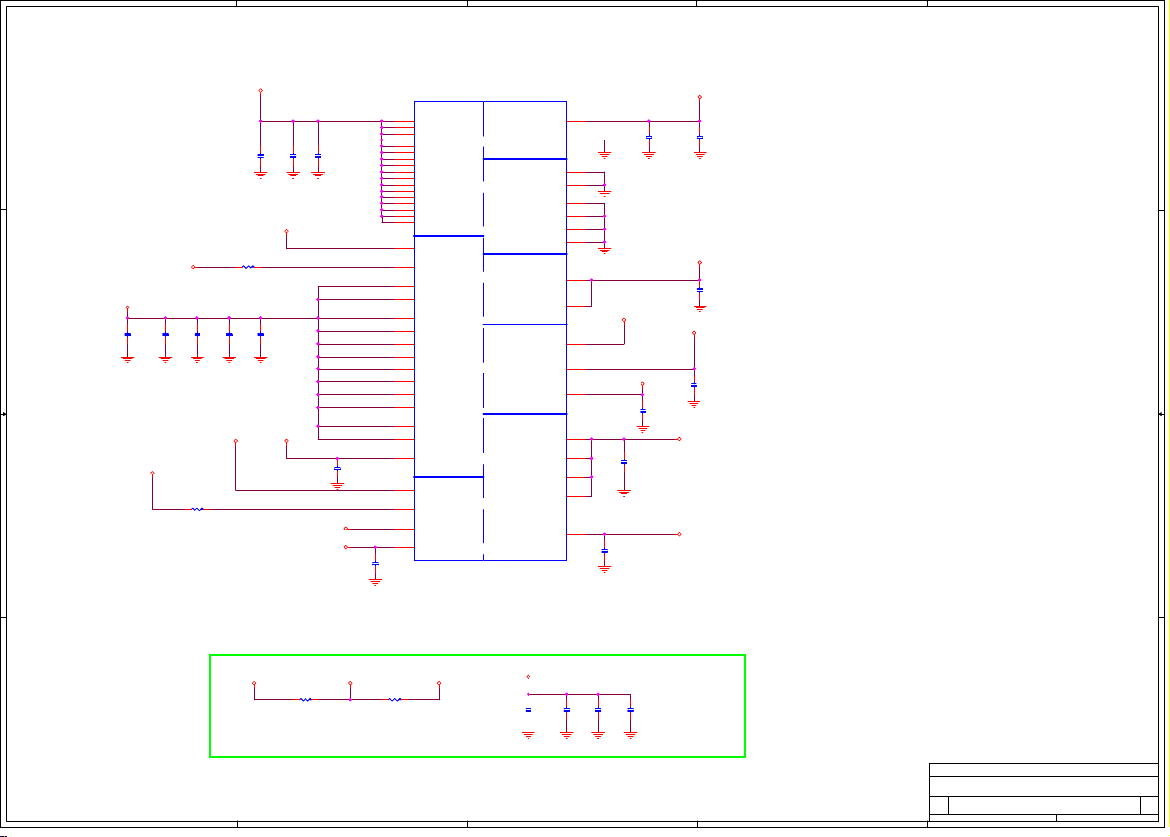1170x837 pixels.
Task: Select the capacitor below the IC's bottom-right pin
Action: [605, 551]
